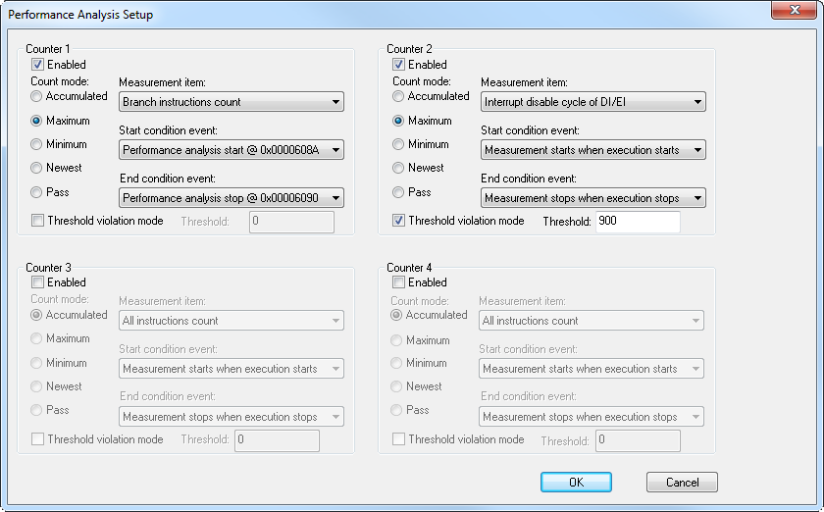Screen dimensions: 824x512
Task: Select Accumulated count mode for Counter 1
Action: (37, 97)
